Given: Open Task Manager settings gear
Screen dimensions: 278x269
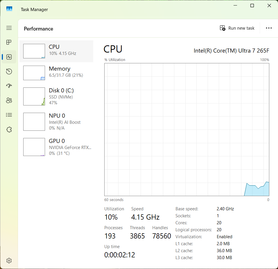Looking at the screenshot, I should click(9, 261).
